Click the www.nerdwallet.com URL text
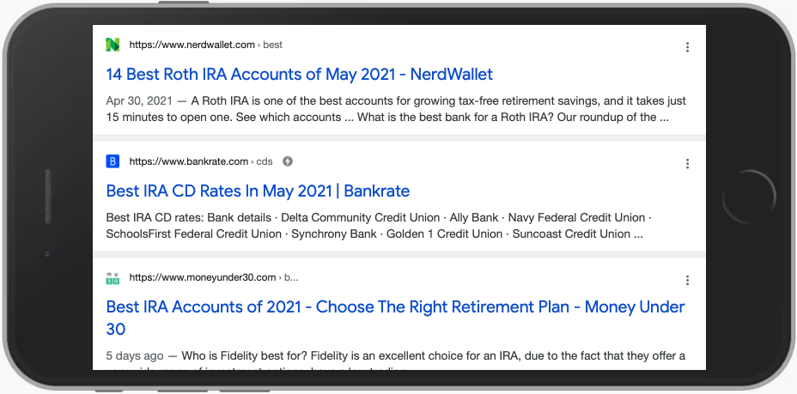Screen dimensions: 797x394 pyautogui.click(x=192, y=45)
